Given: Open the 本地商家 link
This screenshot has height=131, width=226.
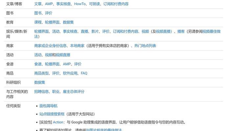Looking at the screenshot, I should click(77, 46).
